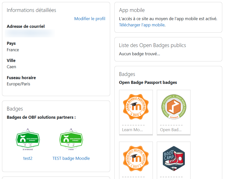Click the Caen city value
The image size is (225, 179).
pos(11,67)
